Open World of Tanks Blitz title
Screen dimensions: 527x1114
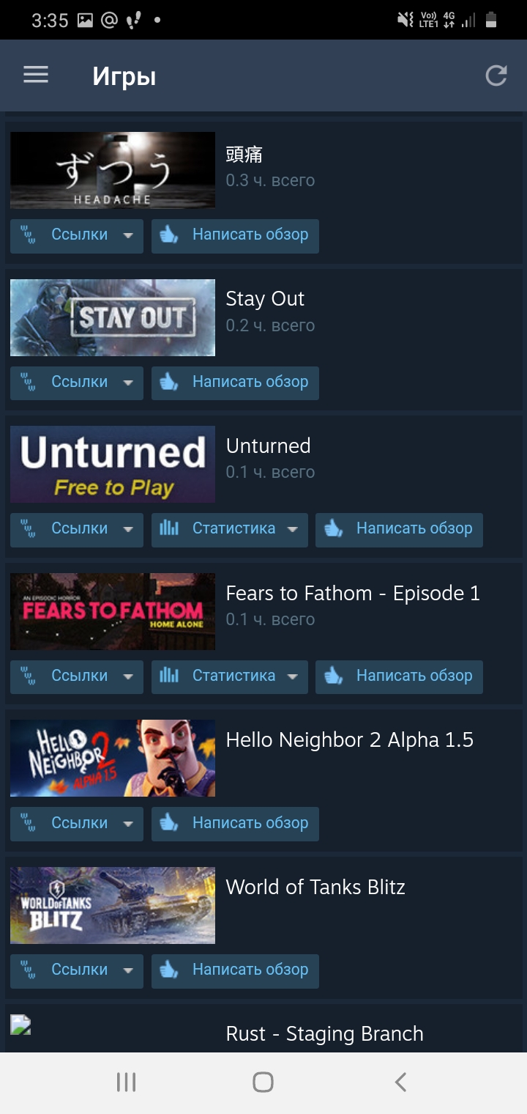(315, 887)
